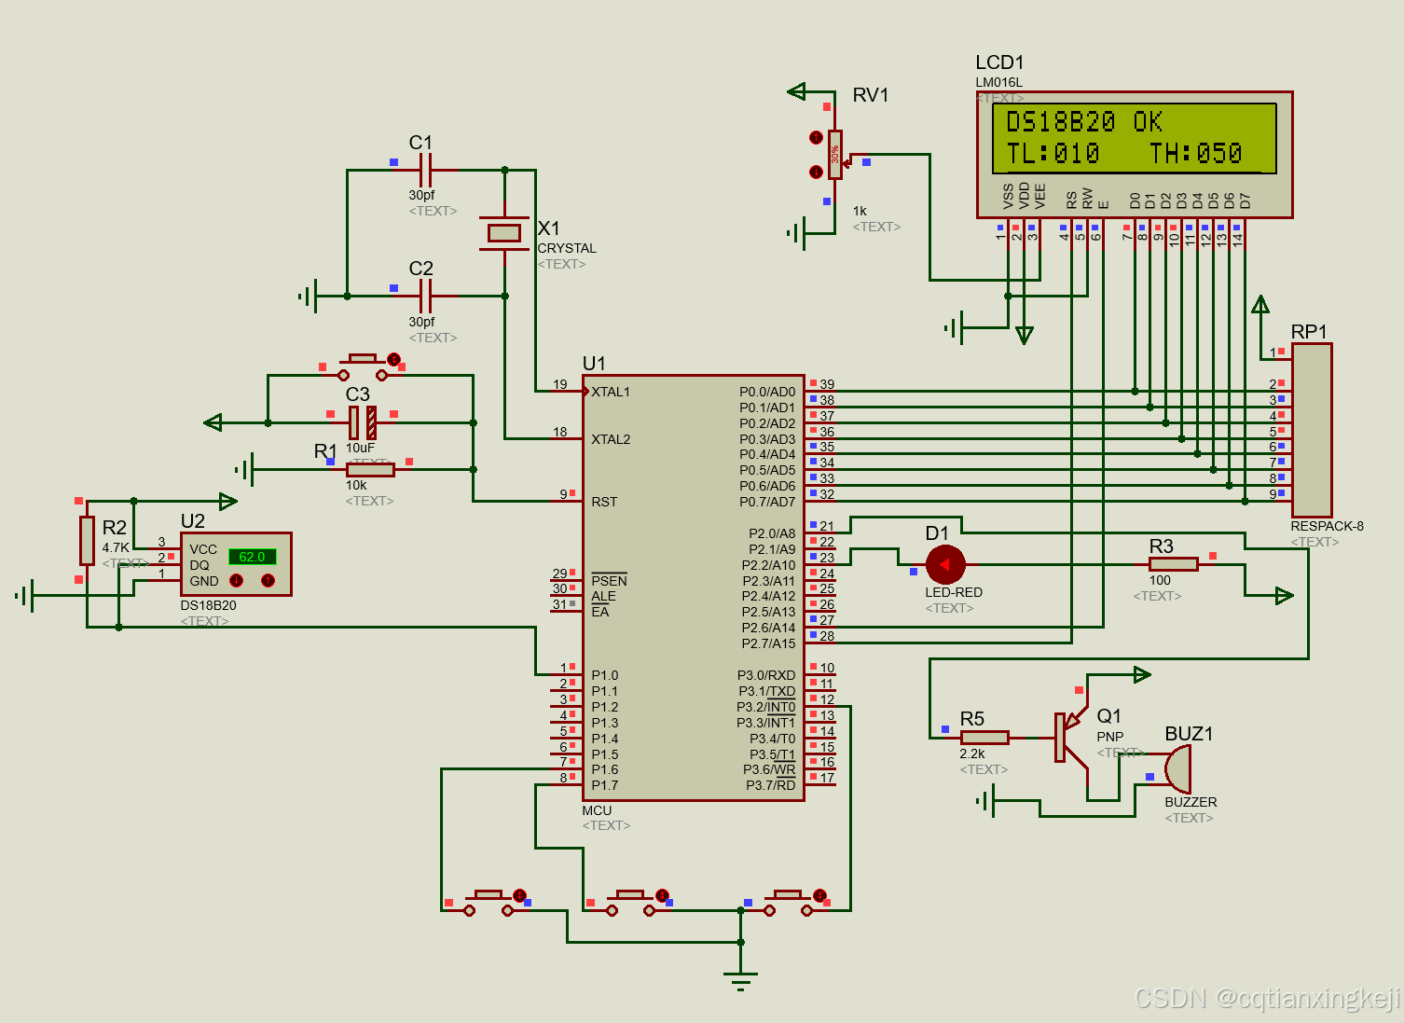Toggle latch on the P1.6 push button
Screen dimensions: 1404x1023
click(x=519, y=895)
